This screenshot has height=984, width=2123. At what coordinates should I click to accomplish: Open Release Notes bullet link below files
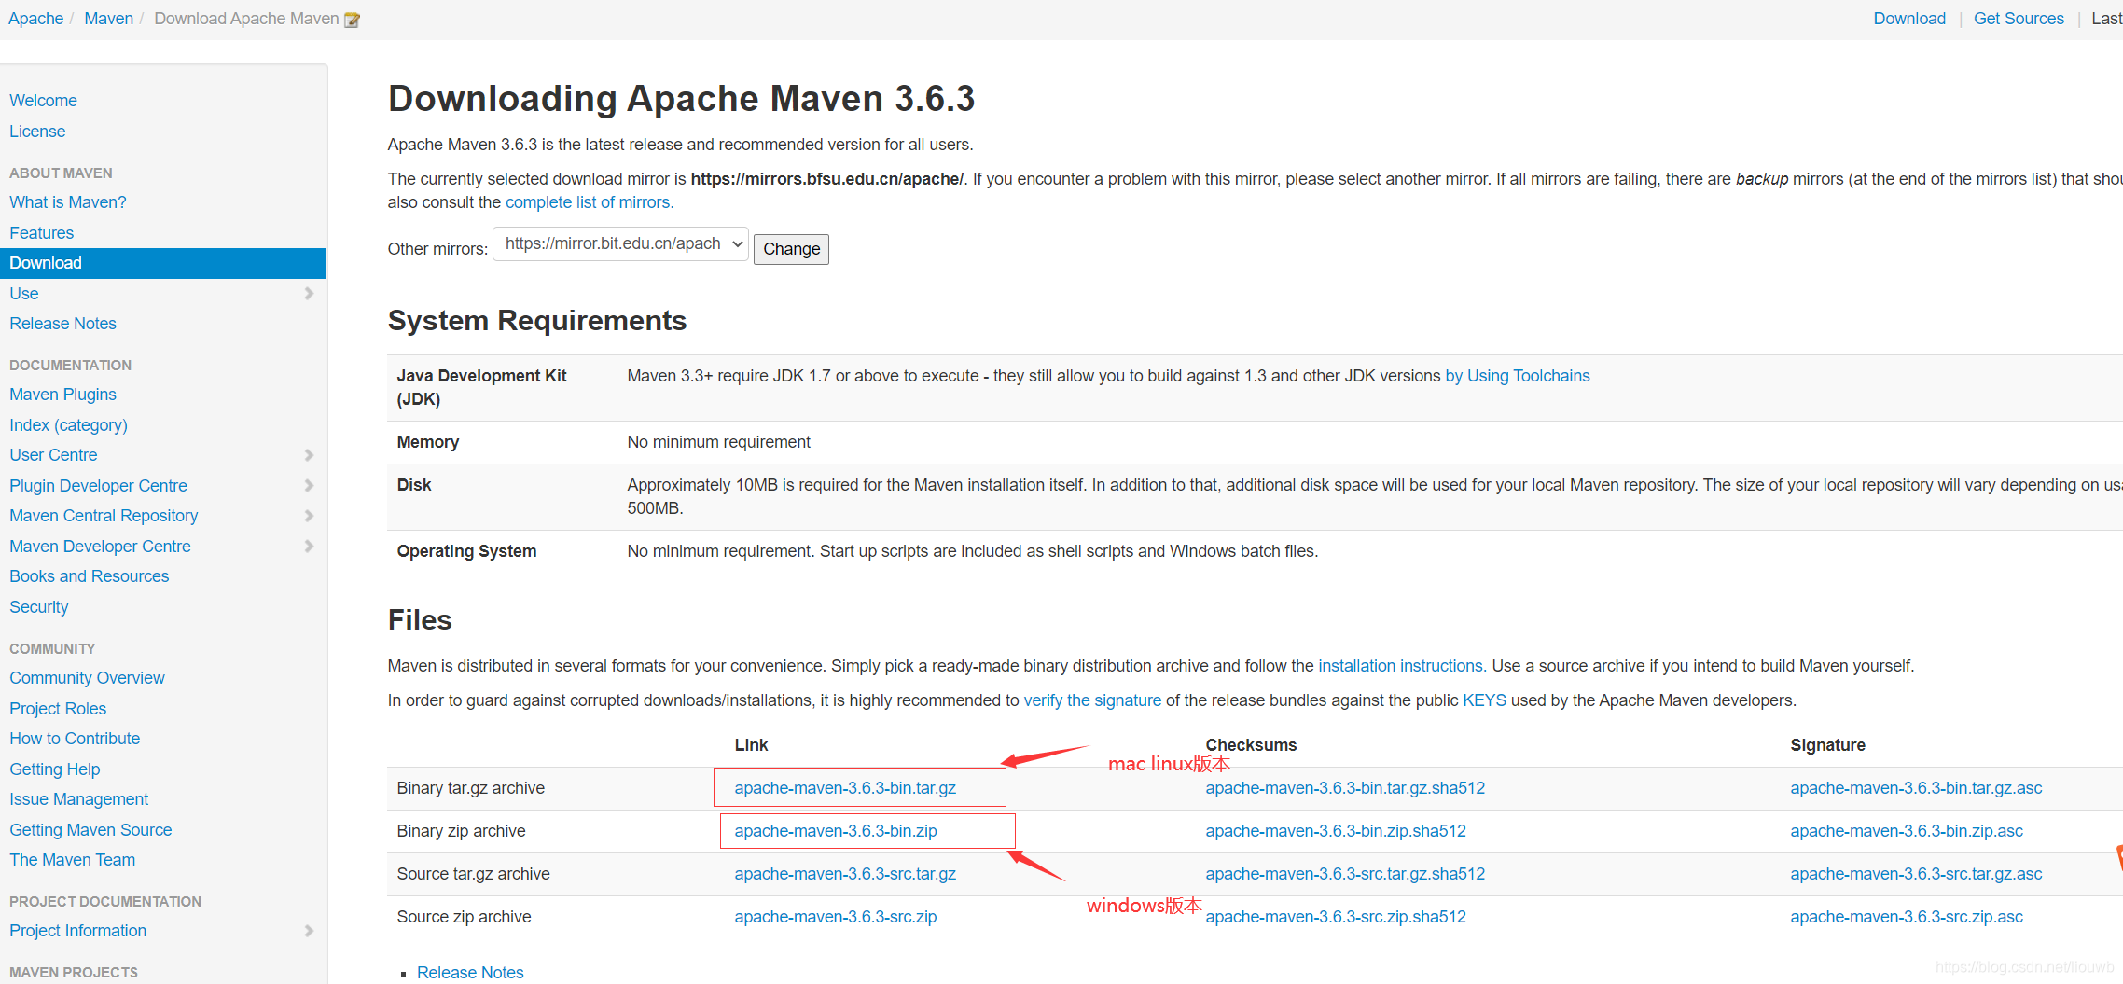(x=470, y=972)
